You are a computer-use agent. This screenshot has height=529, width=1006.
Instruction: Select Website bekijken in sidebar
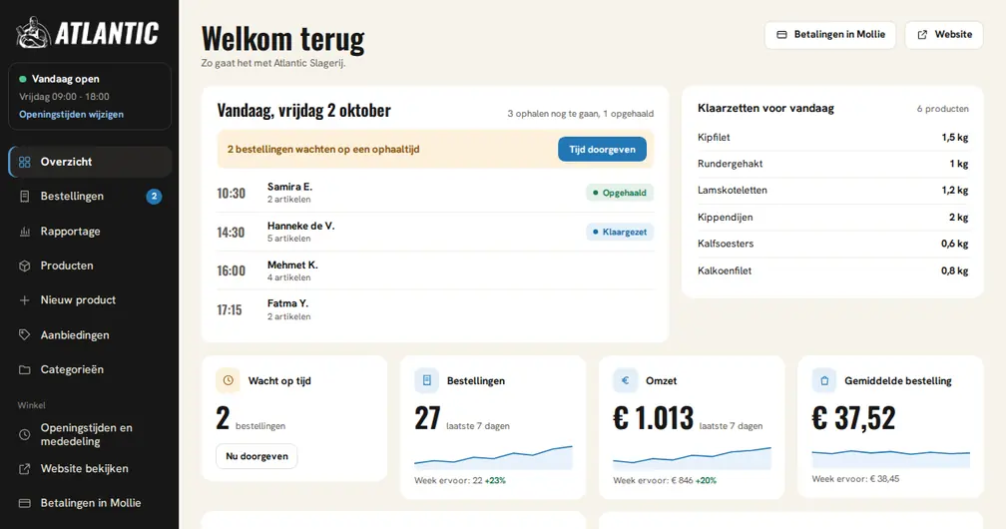pos(90,469)
